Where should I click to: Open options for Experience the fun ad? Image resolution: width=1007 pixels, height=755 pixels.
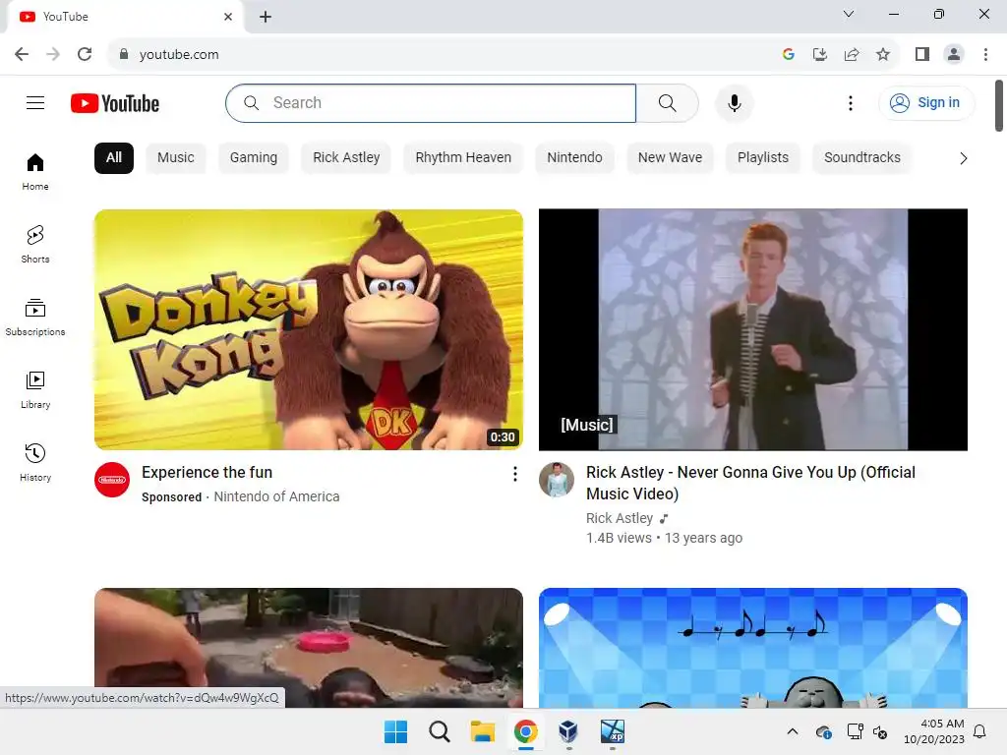tap(514, 474)
